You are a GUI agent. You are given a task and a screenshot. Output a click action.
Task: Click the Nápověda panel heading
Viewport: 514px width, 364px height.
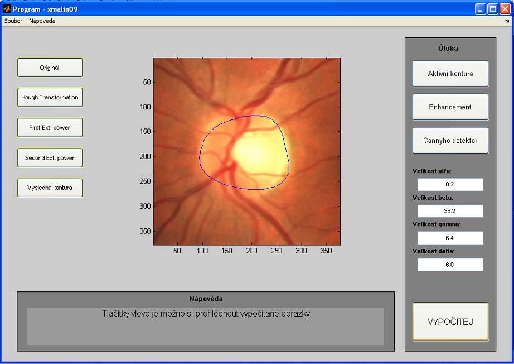206,299
